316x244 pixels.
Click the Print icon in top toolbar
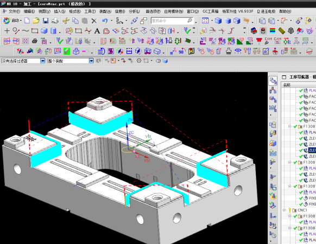(x=55, y=21)
